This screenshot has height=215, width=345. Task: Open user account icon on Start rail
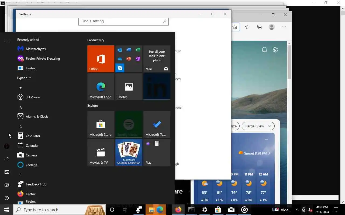tap(7, 146)
